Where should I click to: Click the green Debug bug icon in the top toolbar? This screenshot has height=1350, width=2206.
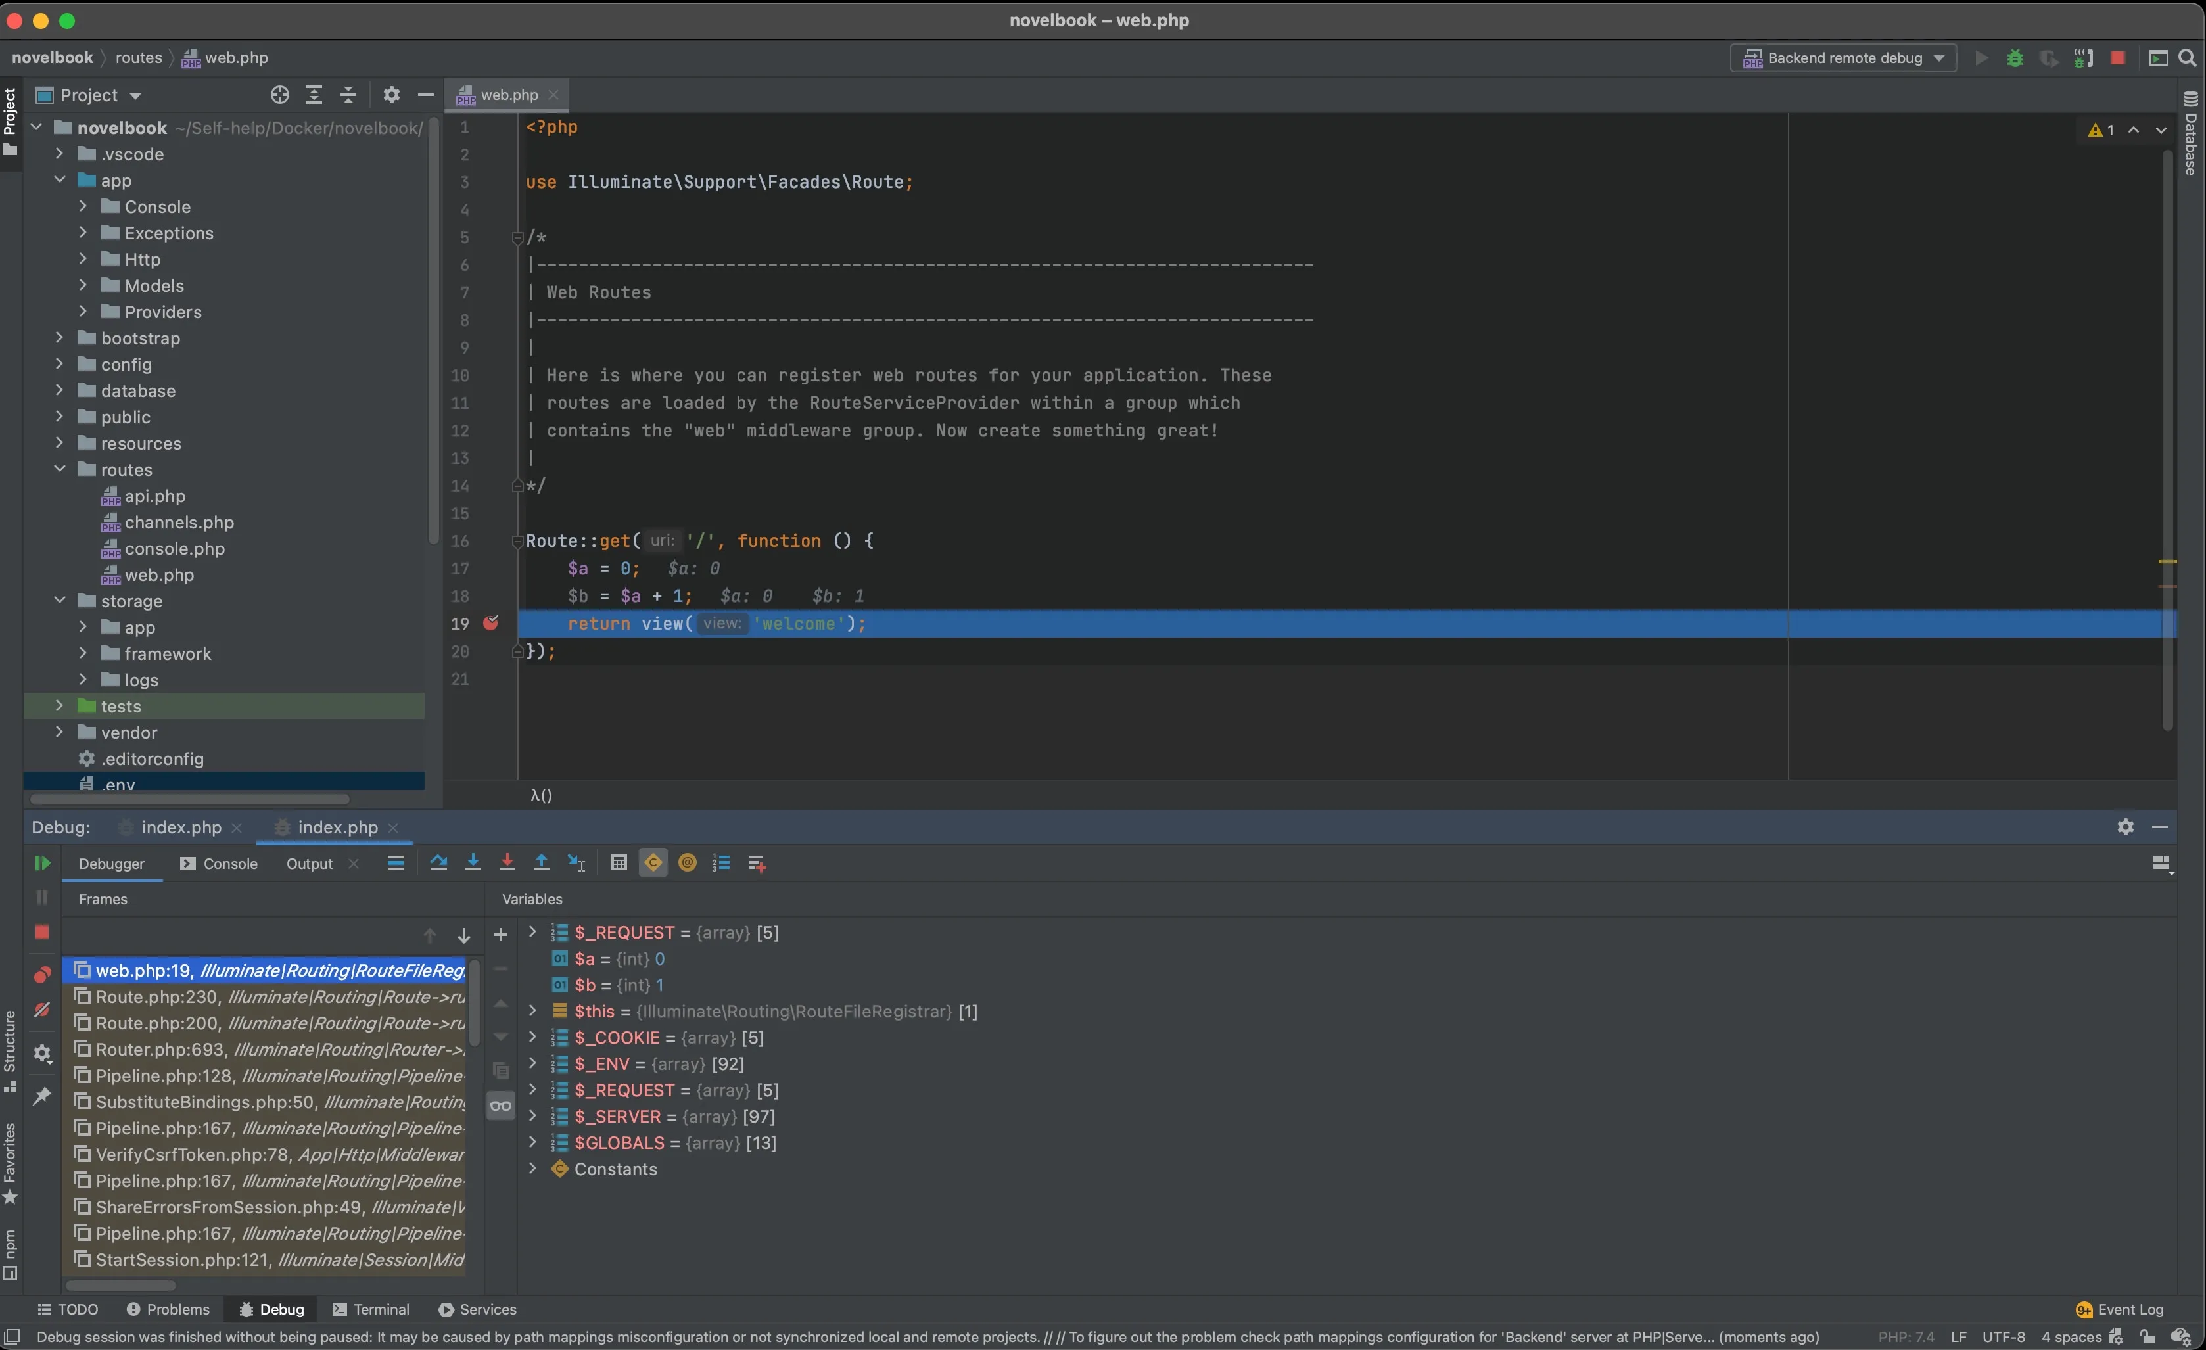click(2015, 58)
